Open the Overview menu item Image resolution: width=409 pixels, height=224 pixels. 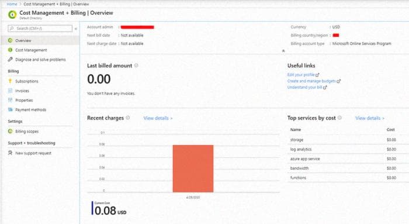tap(40, 40)
